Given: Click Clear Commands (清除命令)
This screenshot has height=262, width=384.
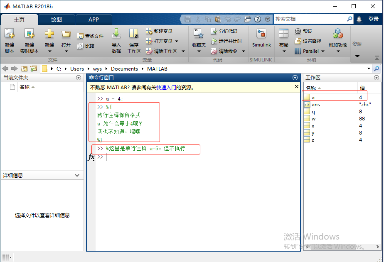Looking at the screenshot, I should (224, 51).
